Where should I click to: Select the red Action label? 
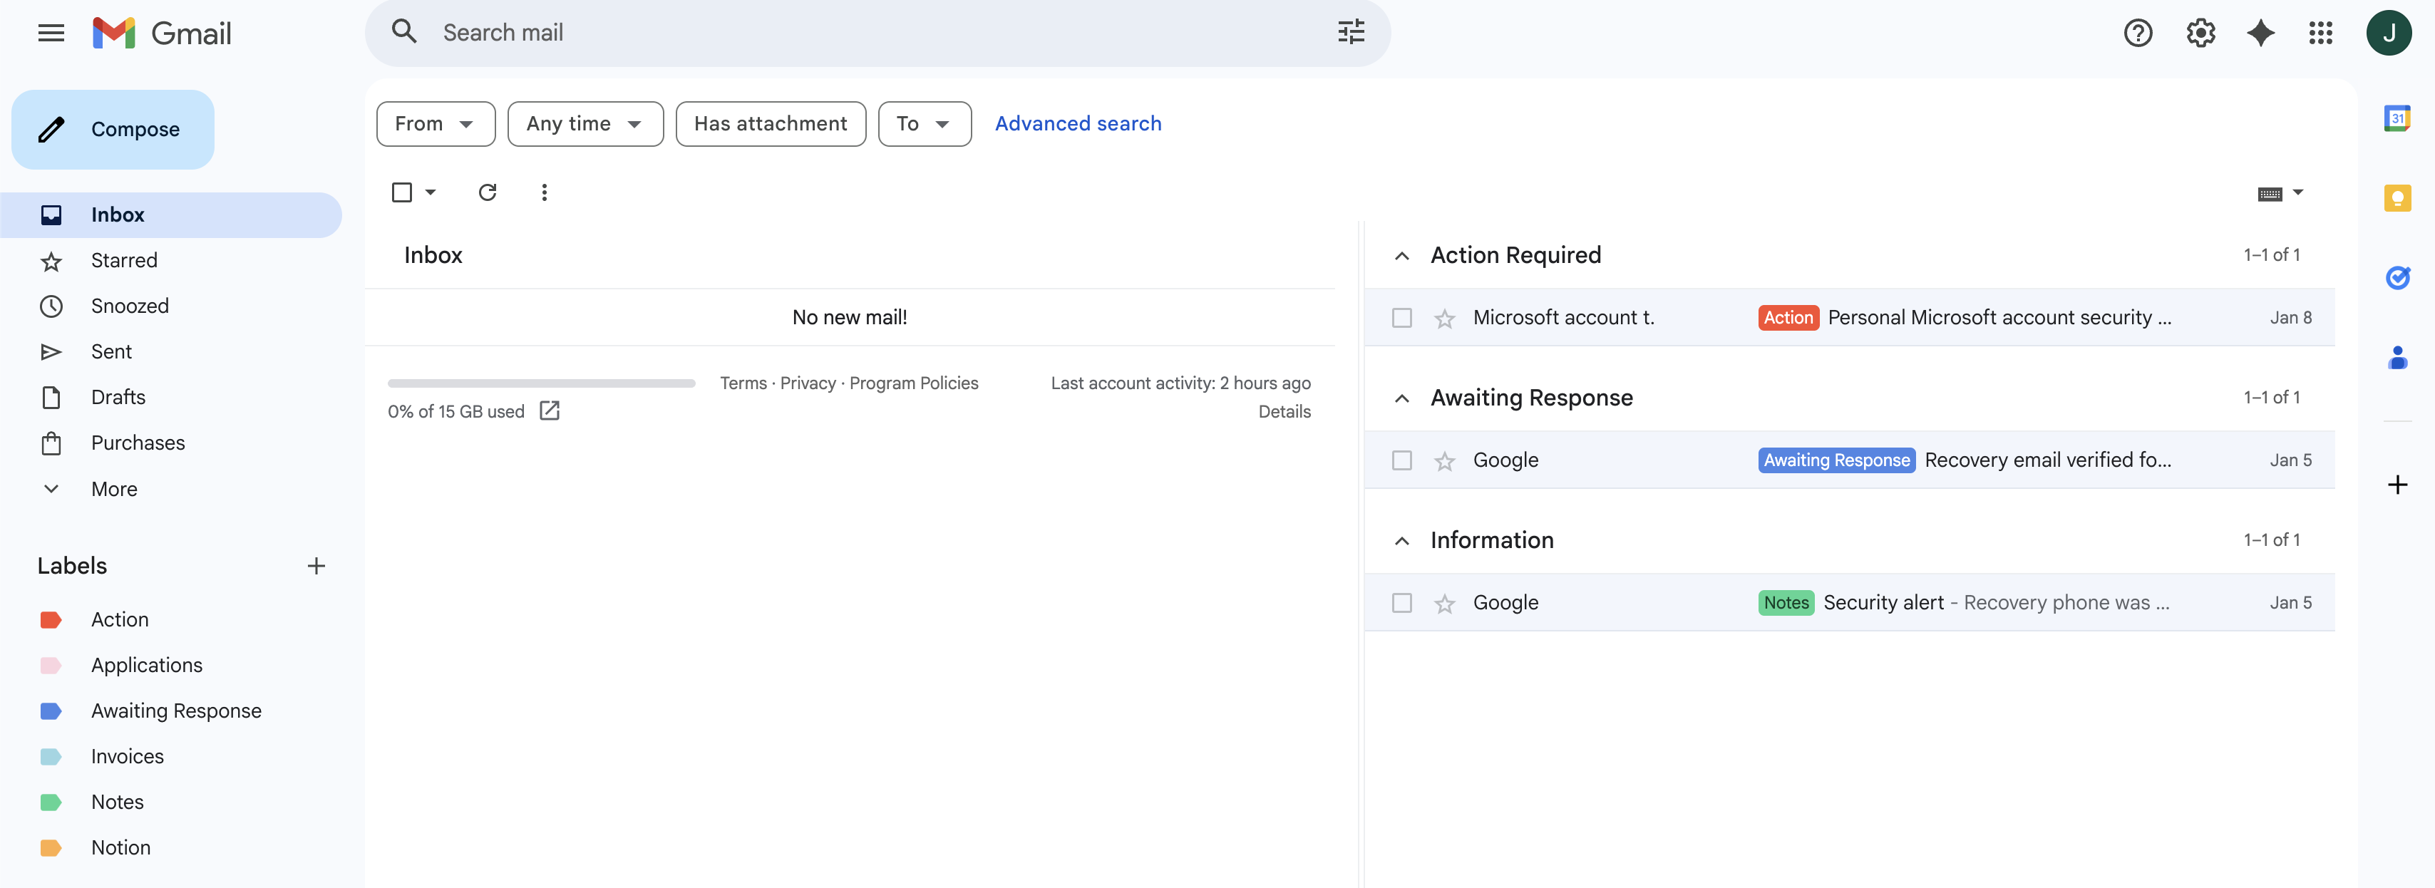(x=119, y=620)
